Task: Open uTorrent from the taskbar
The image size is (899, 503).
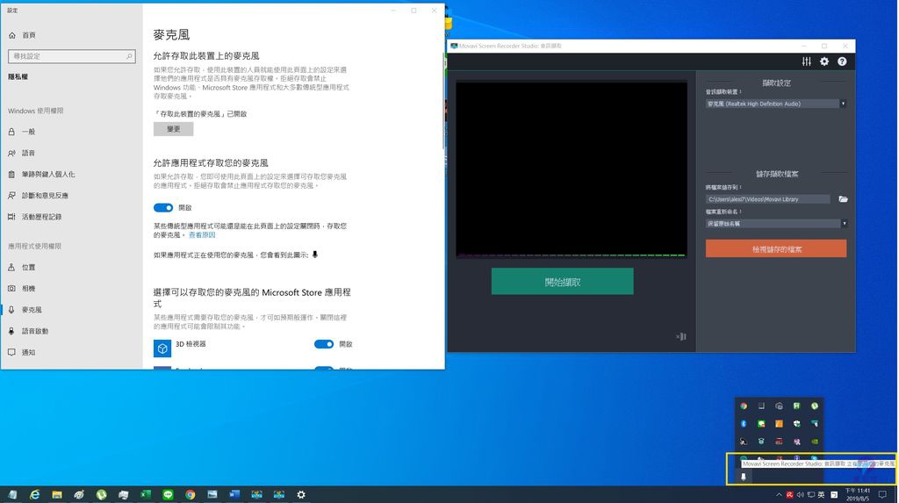Action: pos(102,494)
